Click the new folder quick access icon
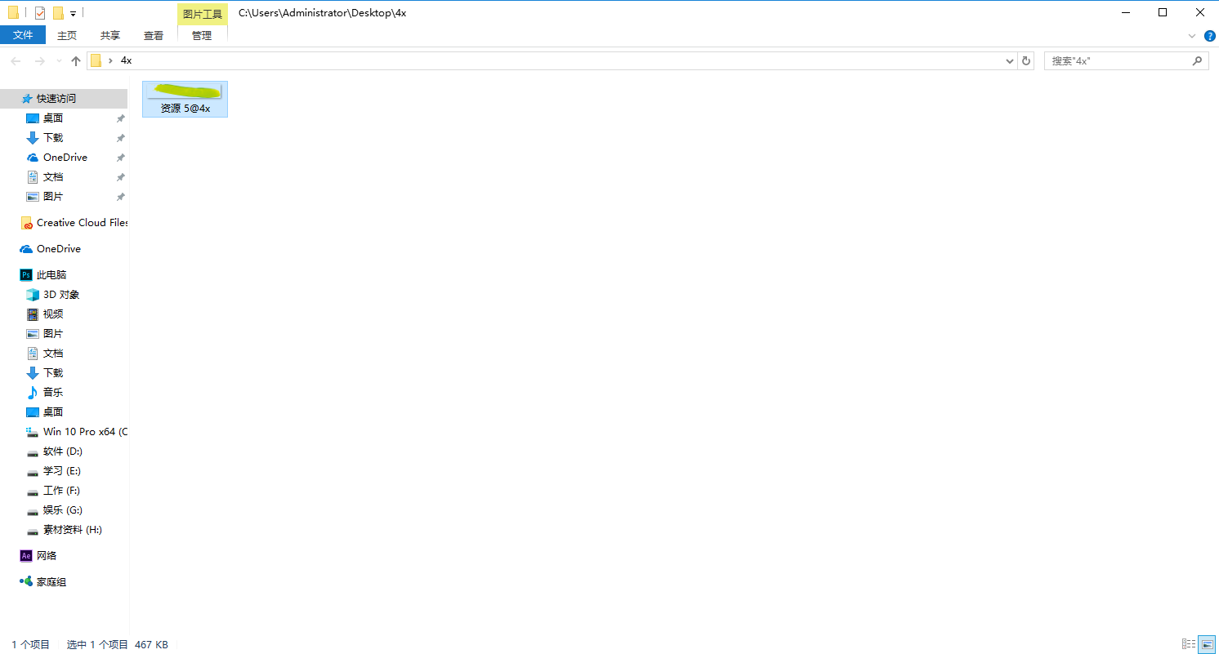 click(x=58, y=13)
